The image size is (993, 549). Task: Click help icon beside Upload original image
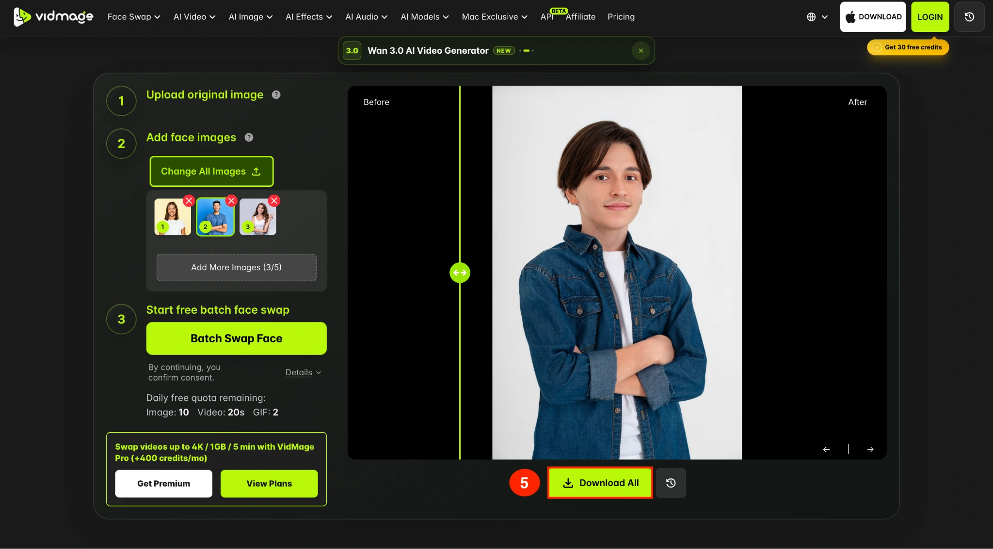(276, 95)
